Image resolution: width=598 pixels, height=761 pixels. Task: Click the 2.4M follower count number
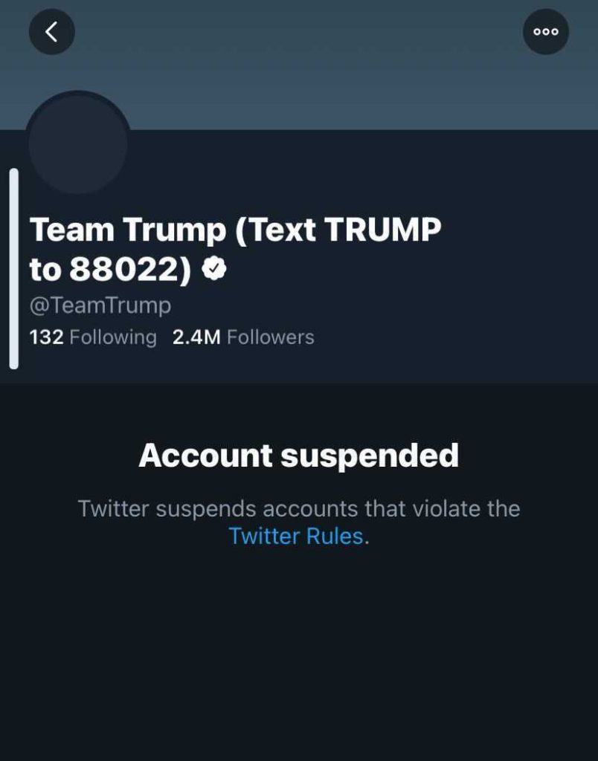click(x=196, y=337)
